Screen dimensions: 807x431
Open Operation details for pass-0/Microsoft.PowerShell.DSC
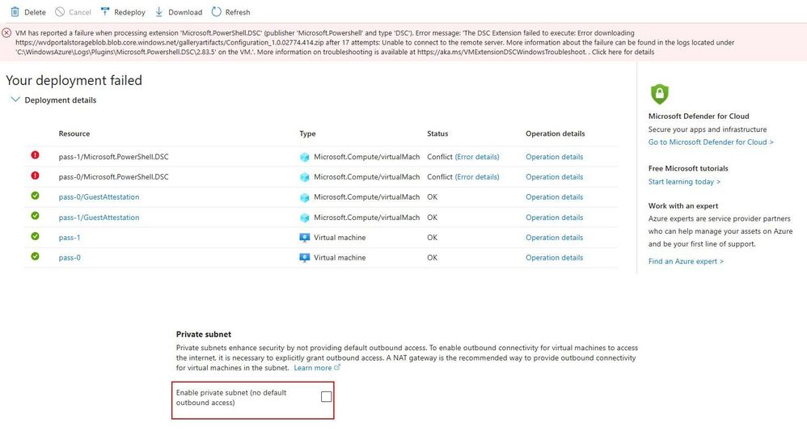[x=554, y=176]
